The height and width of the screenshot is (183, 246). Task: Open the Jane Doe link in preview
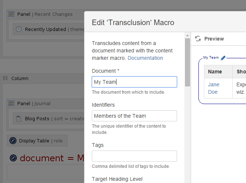tap(214, 88)
